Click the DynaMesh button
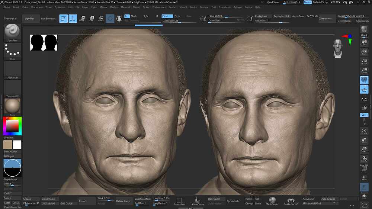 pyautogui.click(x=232, y=201)
